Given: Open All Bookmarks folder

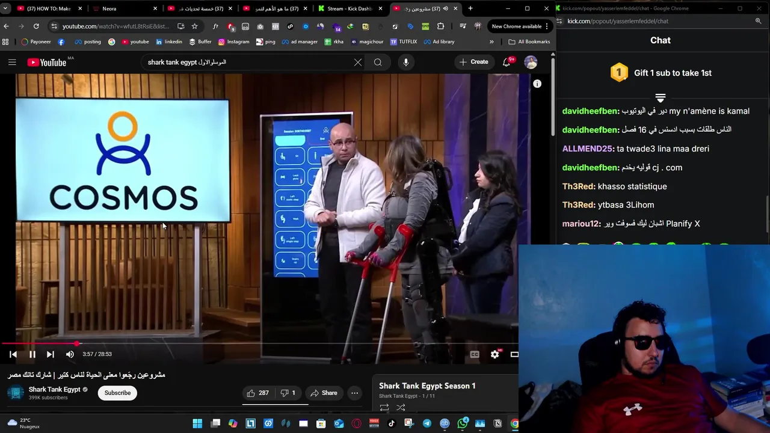Looking at the screenshot, I should [529, 41].
